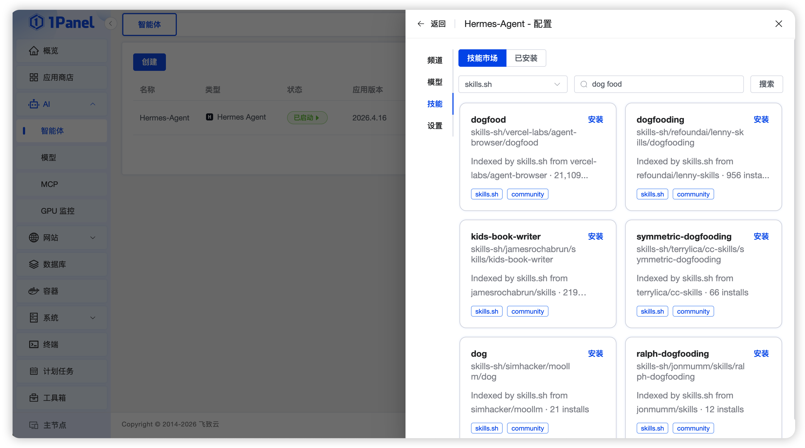This screenshot has height=448, width=805.
Task: Click the Hermes Agent type icon
Action: tap(209, 117)
